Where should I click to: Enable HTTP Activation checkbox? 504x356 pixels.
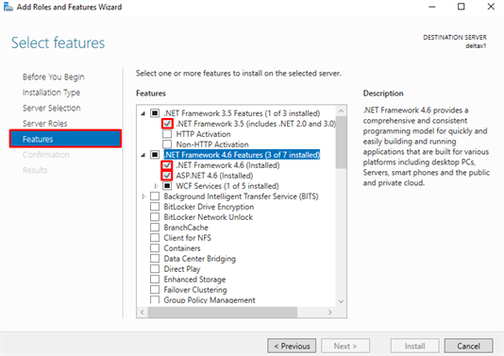pyautogui.click(x=167, y=134)
